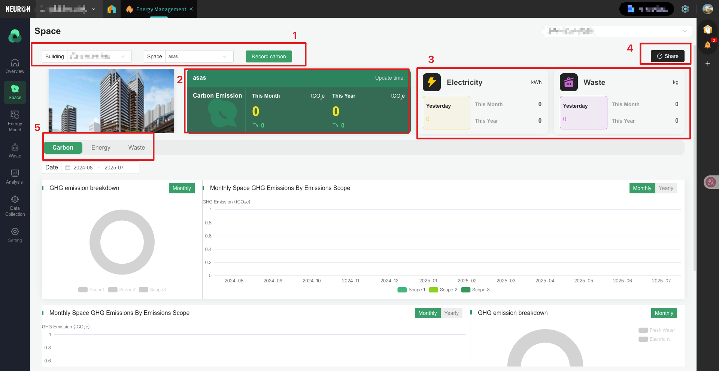Screen dimensions: 719x371
Task: Toggle Scope 3 legend in emissions chart
Action: coord(476,290)
